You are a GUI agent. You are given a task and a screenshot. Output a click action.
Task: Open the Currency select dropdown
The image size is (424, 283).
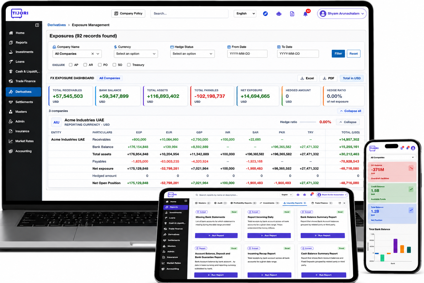136,54
